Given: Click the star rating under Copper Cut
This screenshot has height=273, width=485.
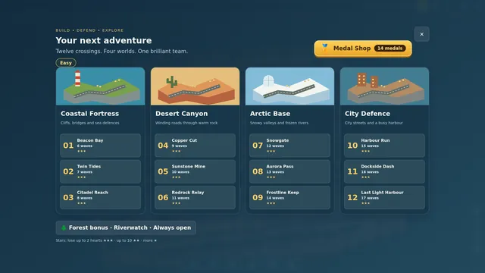Looking at the screenshot, I should 176,152.
